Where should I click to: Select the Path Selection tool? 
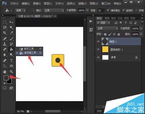pos(5,66)
